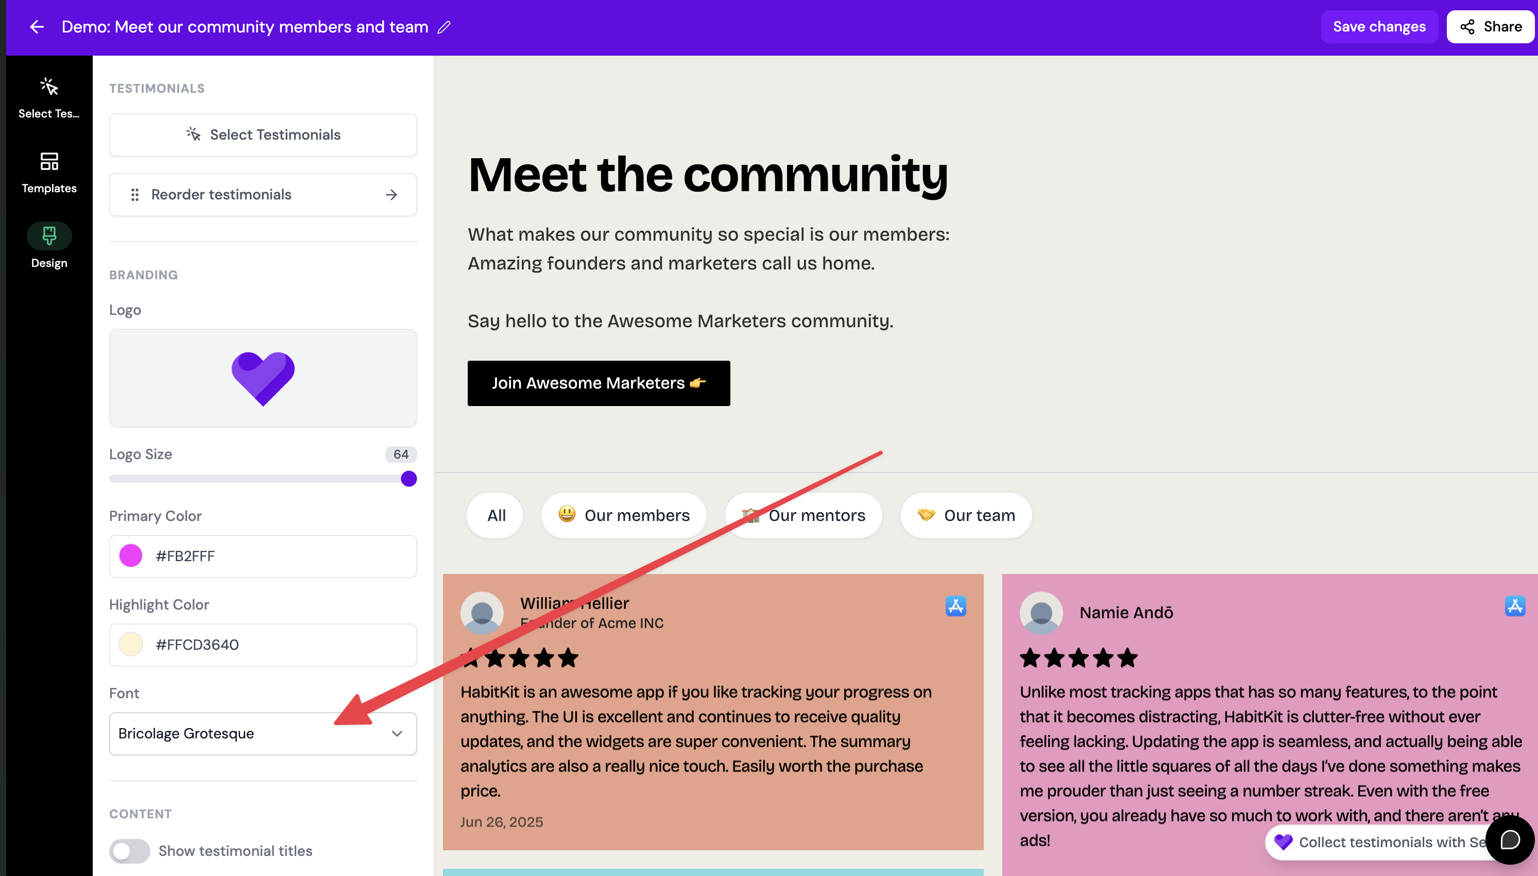Image resolution: width=1538 pixels, height=876 pixels.
Task: Click the Save changes button
Action: [1379, 26]
